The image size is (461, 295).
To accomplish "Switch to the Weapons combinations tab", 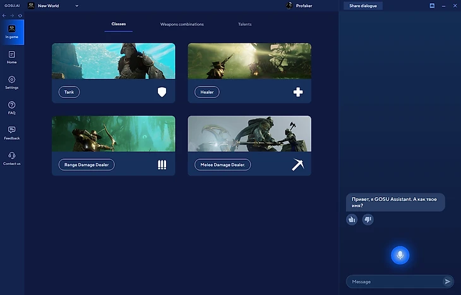I will 182,24.
